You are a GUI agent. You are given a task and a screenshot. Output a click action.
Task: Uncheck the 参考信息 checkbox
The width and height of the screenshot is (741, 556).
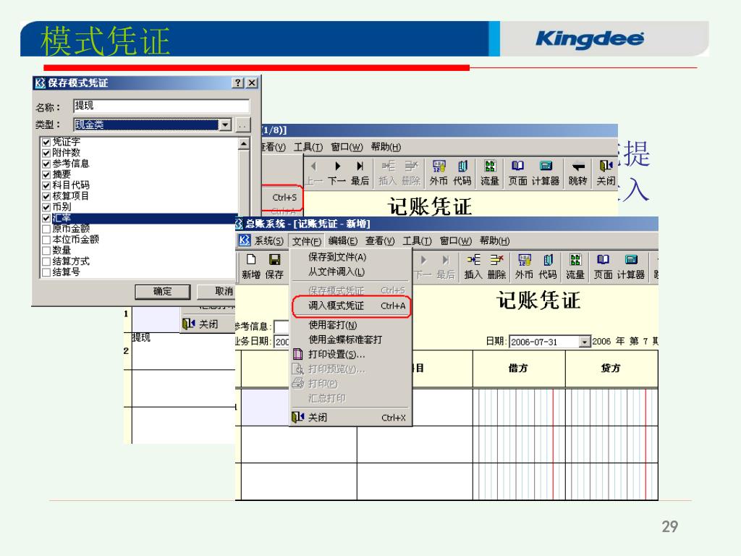point(46,164)
